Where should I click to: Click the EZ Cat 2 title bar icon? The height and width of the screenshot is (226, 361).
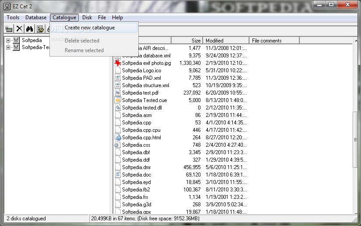[7, 7]
